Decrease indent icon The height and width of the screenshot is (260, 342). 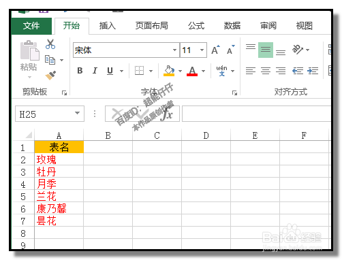[x=298, y=71]
